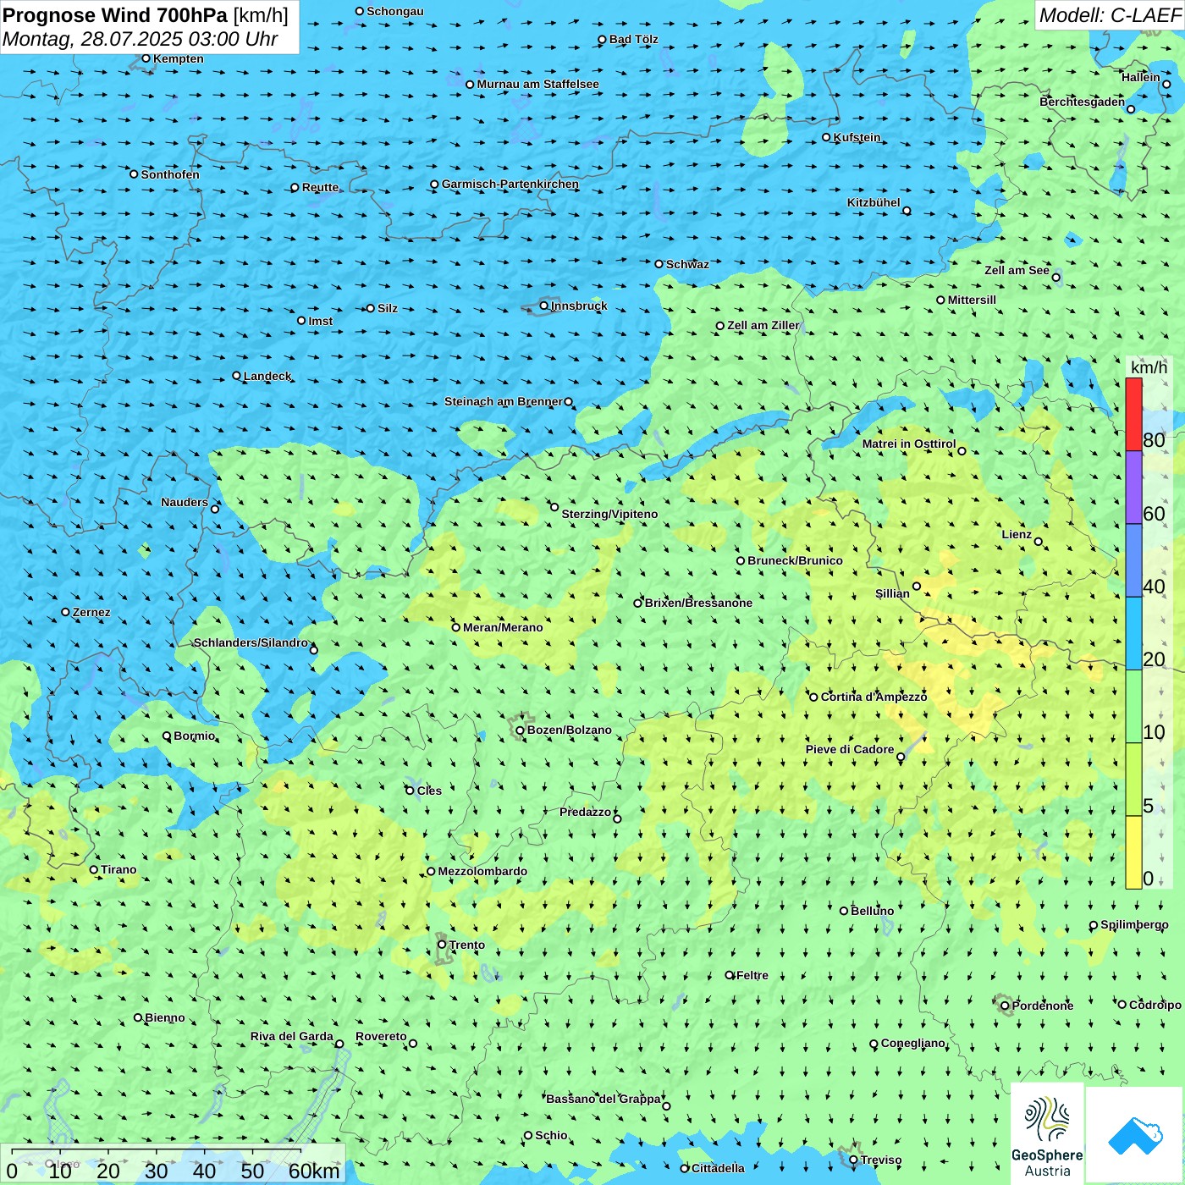Click the 'Riva del Garda' label
1185x1185 pixels.
click(x=292, y=1036)
